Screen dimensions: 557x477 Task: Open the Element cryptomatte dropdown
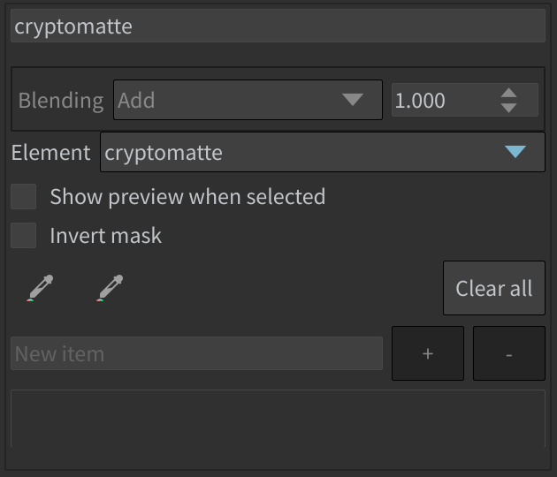tap(323, 152)
